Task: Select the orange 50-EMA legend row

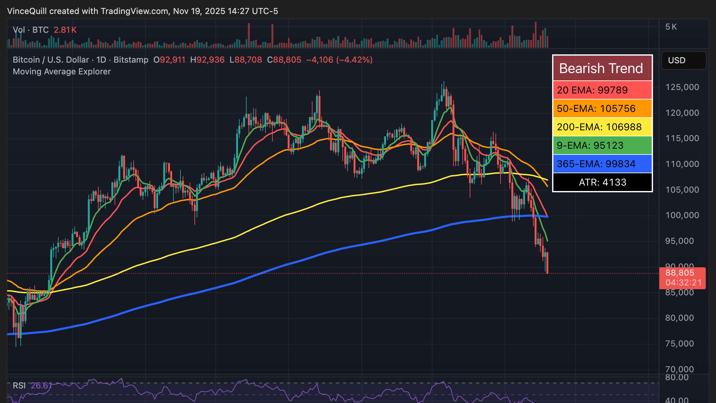Action: tap(602, 108)
